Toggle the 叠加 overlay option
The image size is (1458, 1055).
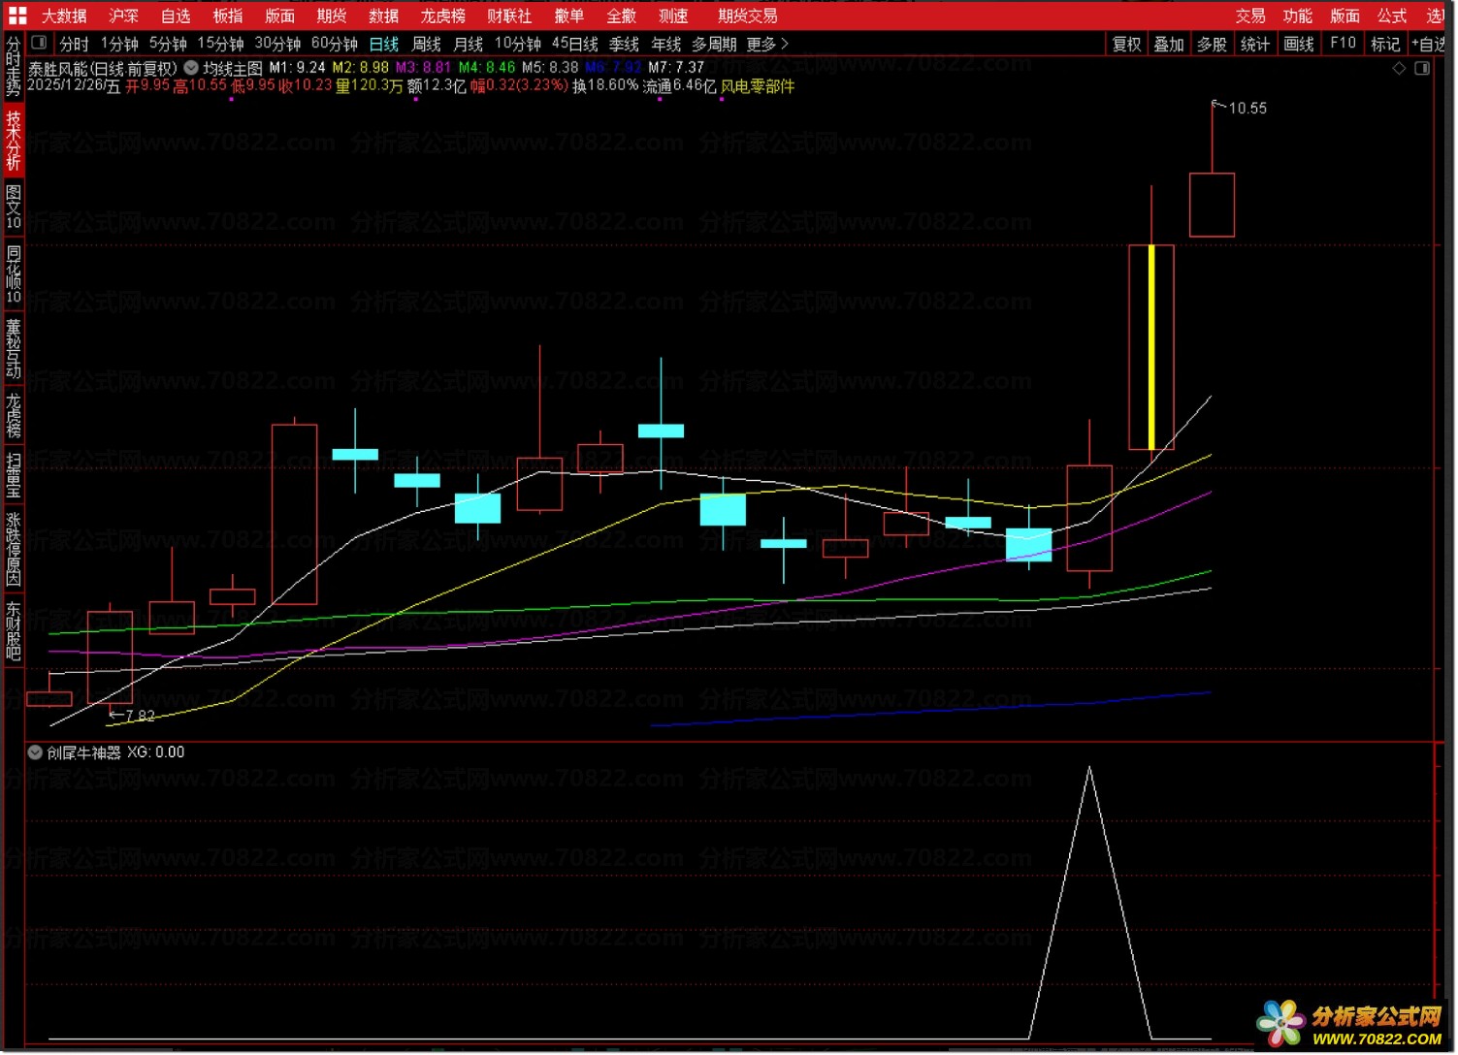pos(1168,44)
